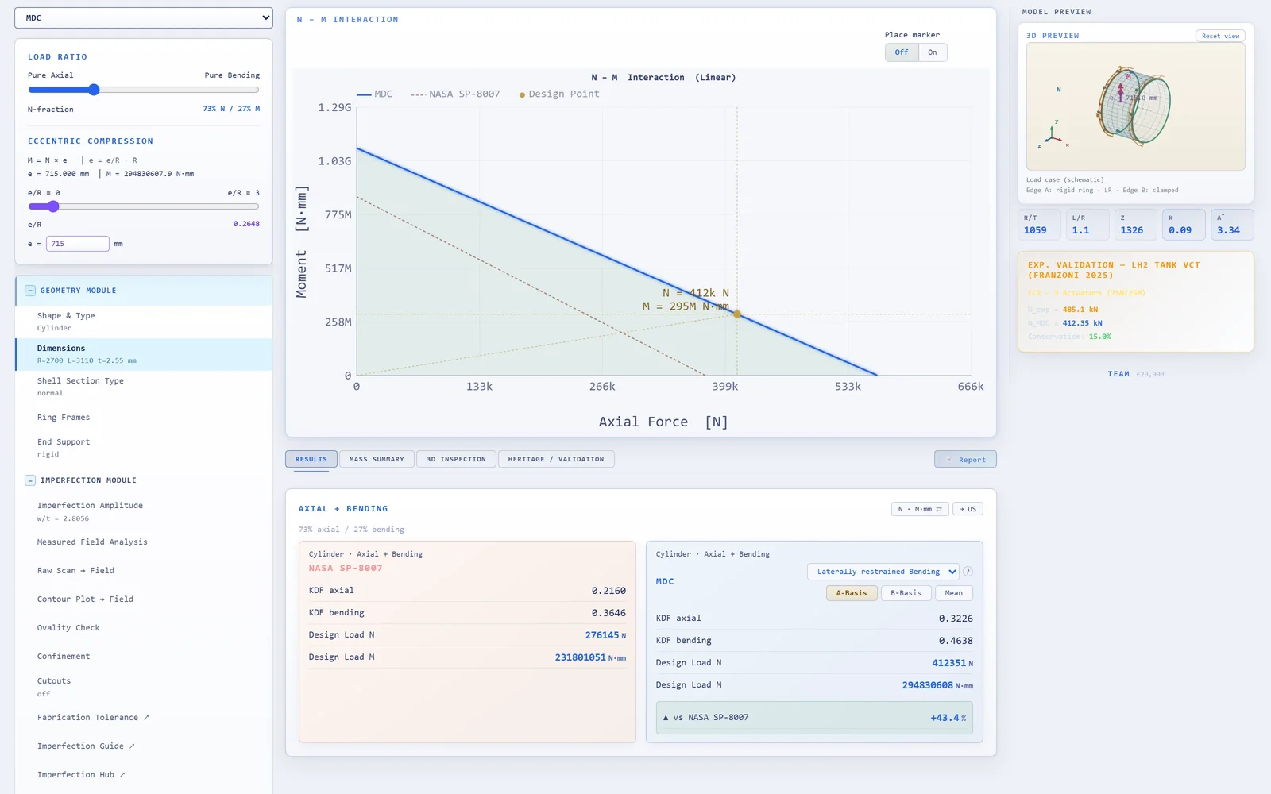Collapse the Geometry Module section
The height and width of the screenshot is (794, 1271).
point(29,291)
